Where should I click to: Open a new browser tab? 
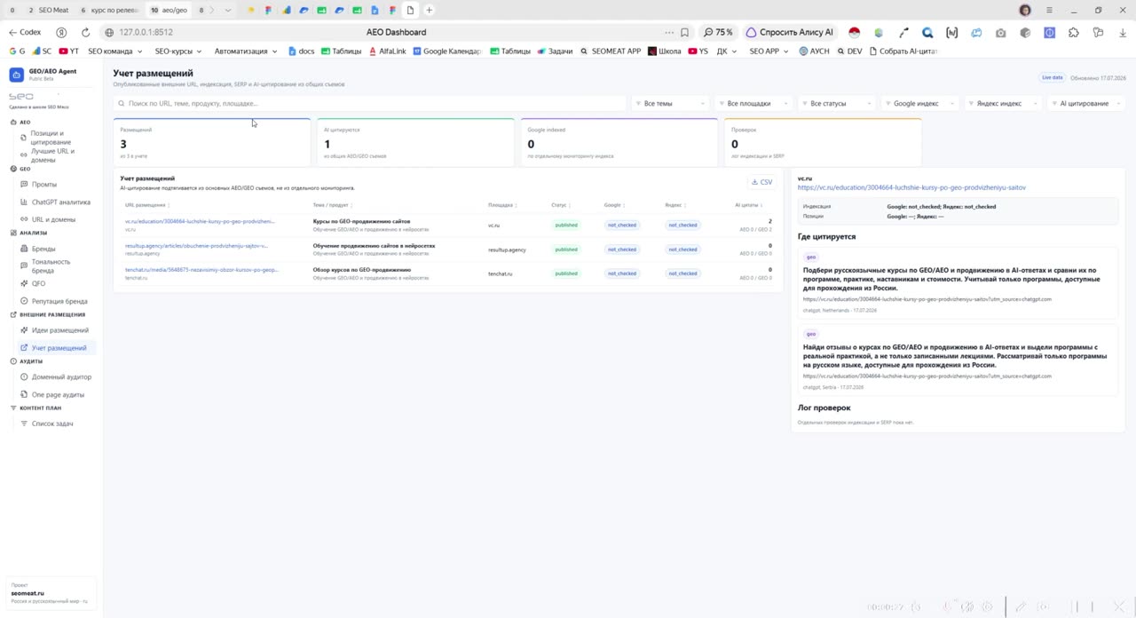coord(430,10)
